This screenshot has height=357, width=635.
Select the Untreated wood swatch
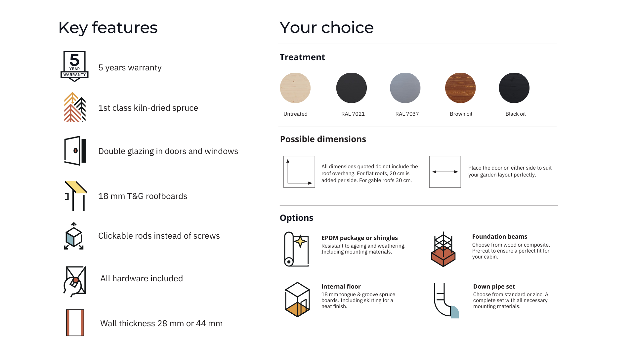295,88
